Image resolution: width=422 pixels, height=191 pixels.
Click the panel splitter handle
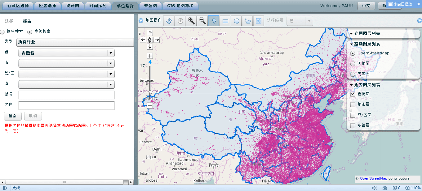coord(135,100)
